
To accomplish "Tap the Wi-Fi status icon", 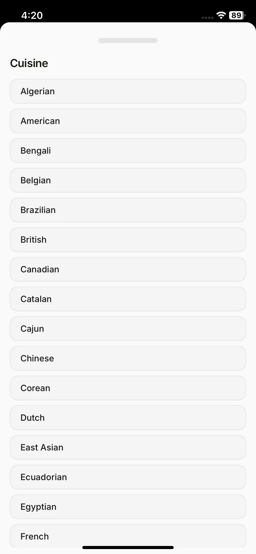I will (x=221, y=15).
